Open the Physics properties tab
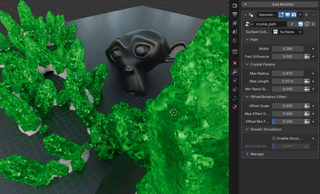Viewport: 320px width, 194px height. (x=235, y=89)
